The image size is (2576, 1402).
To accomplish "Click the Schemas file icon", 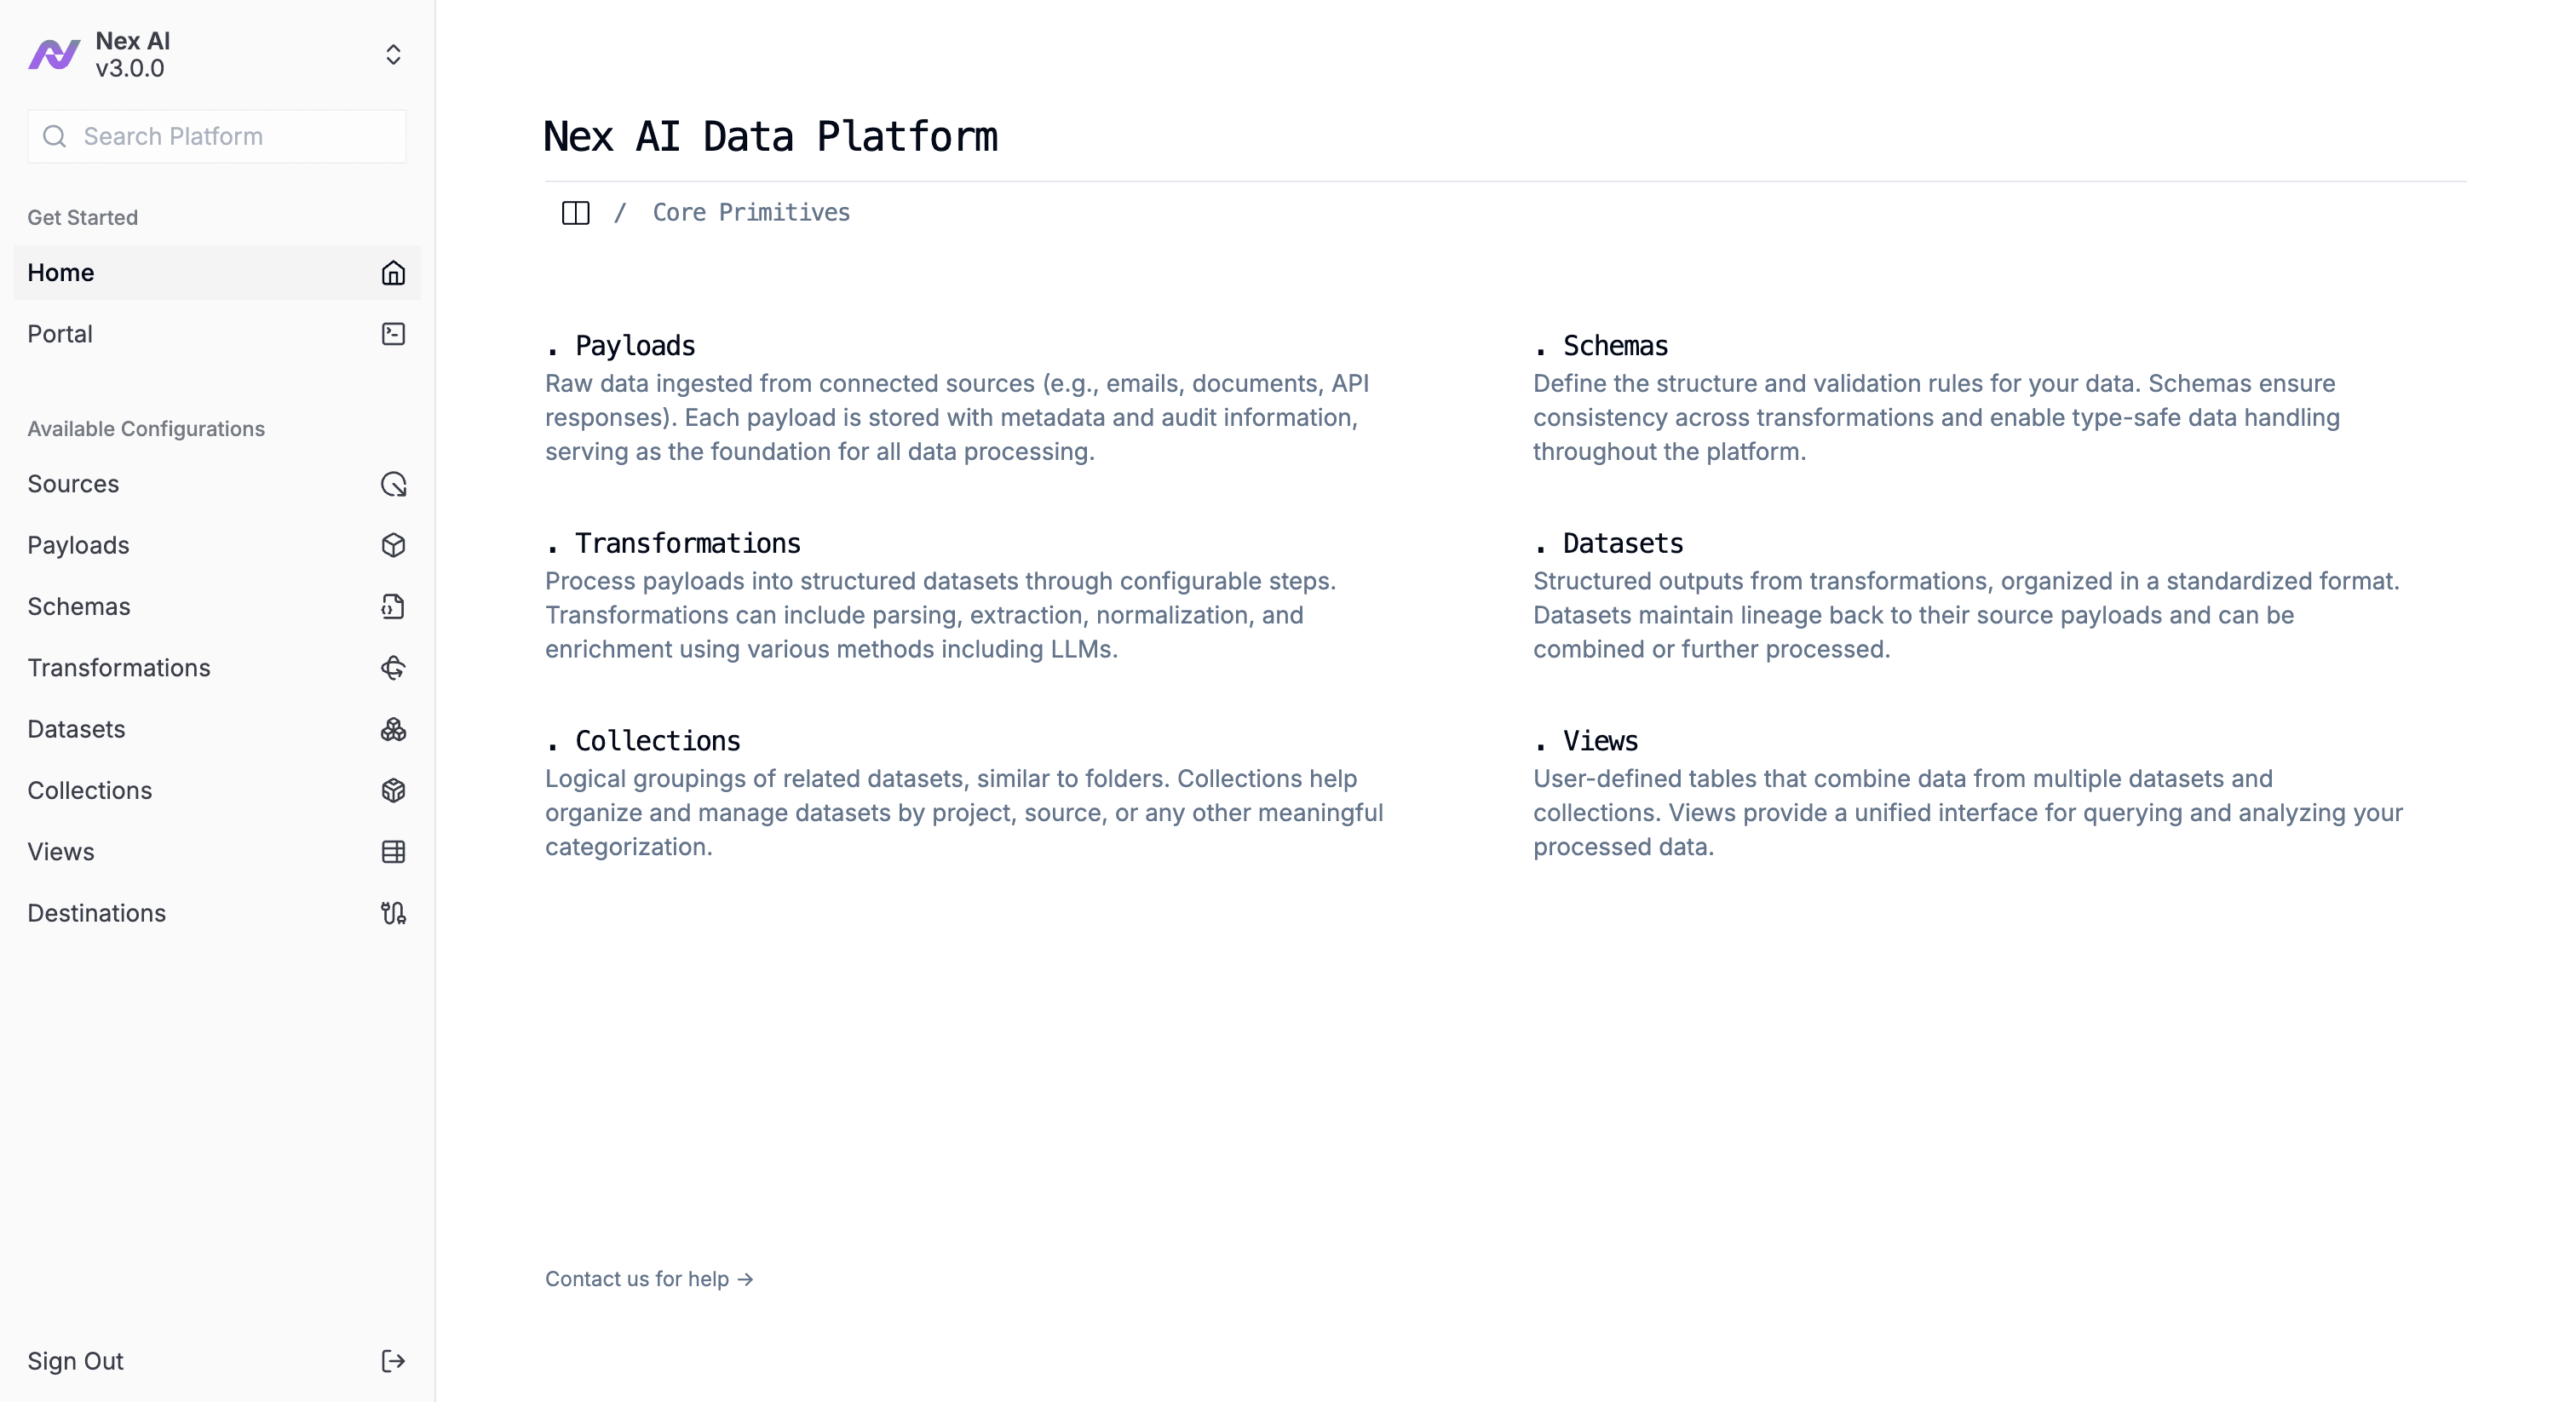I will point(393,607).
